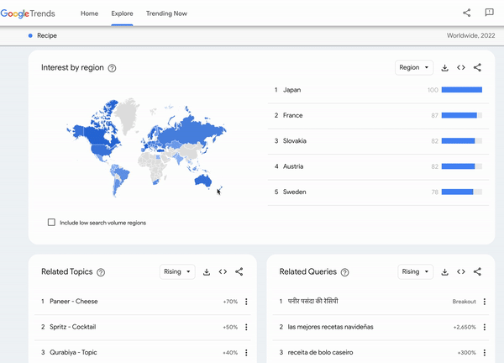The height and width of the screenshot is (363, 504).
Task: Get embed code for Related Topics
Action: pos(223,271)
